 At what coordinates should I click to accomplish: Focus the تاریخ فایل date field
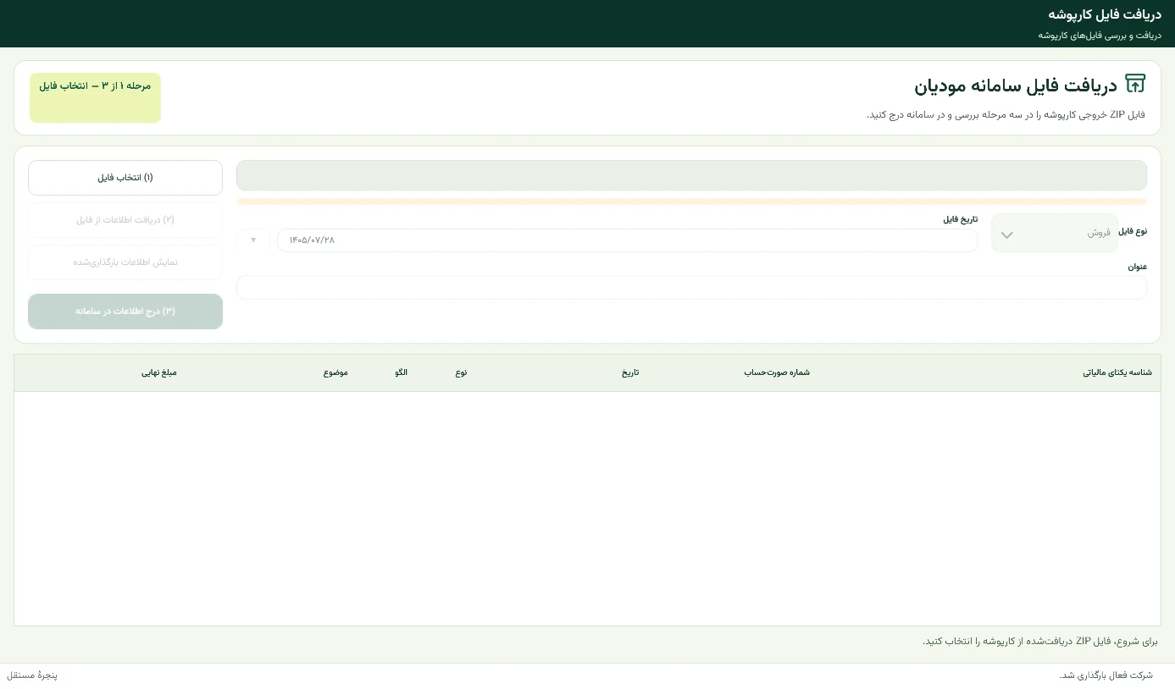pyautogui.click(x=627, y=240)
